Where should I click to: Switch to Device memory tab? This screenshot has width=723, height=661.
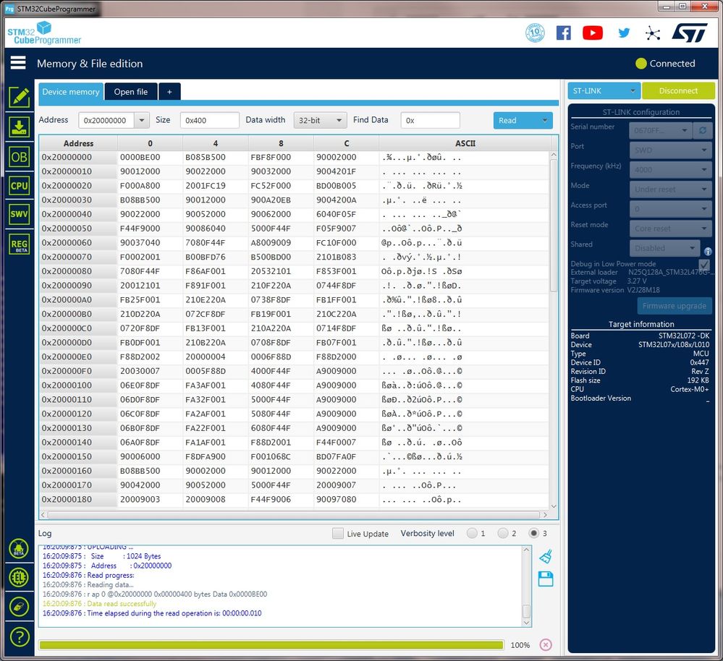click(70, 92)
